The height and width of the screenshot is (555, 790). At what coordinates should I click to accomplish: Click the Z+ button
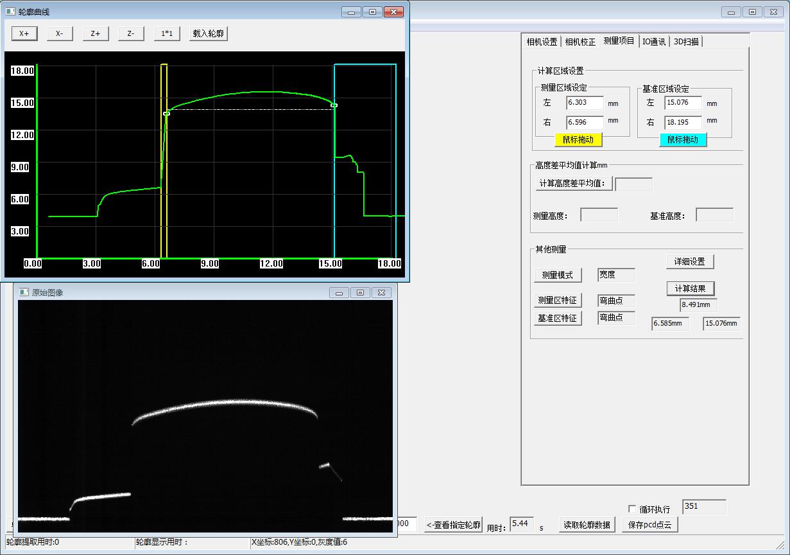point(96,34)
